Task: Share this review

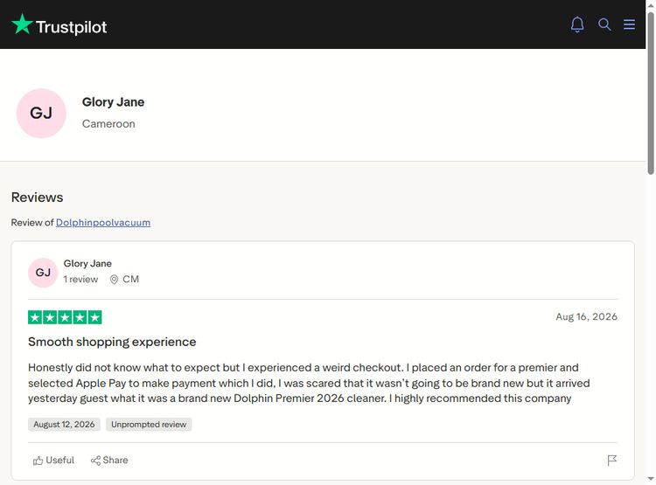Action: (109, 461)
